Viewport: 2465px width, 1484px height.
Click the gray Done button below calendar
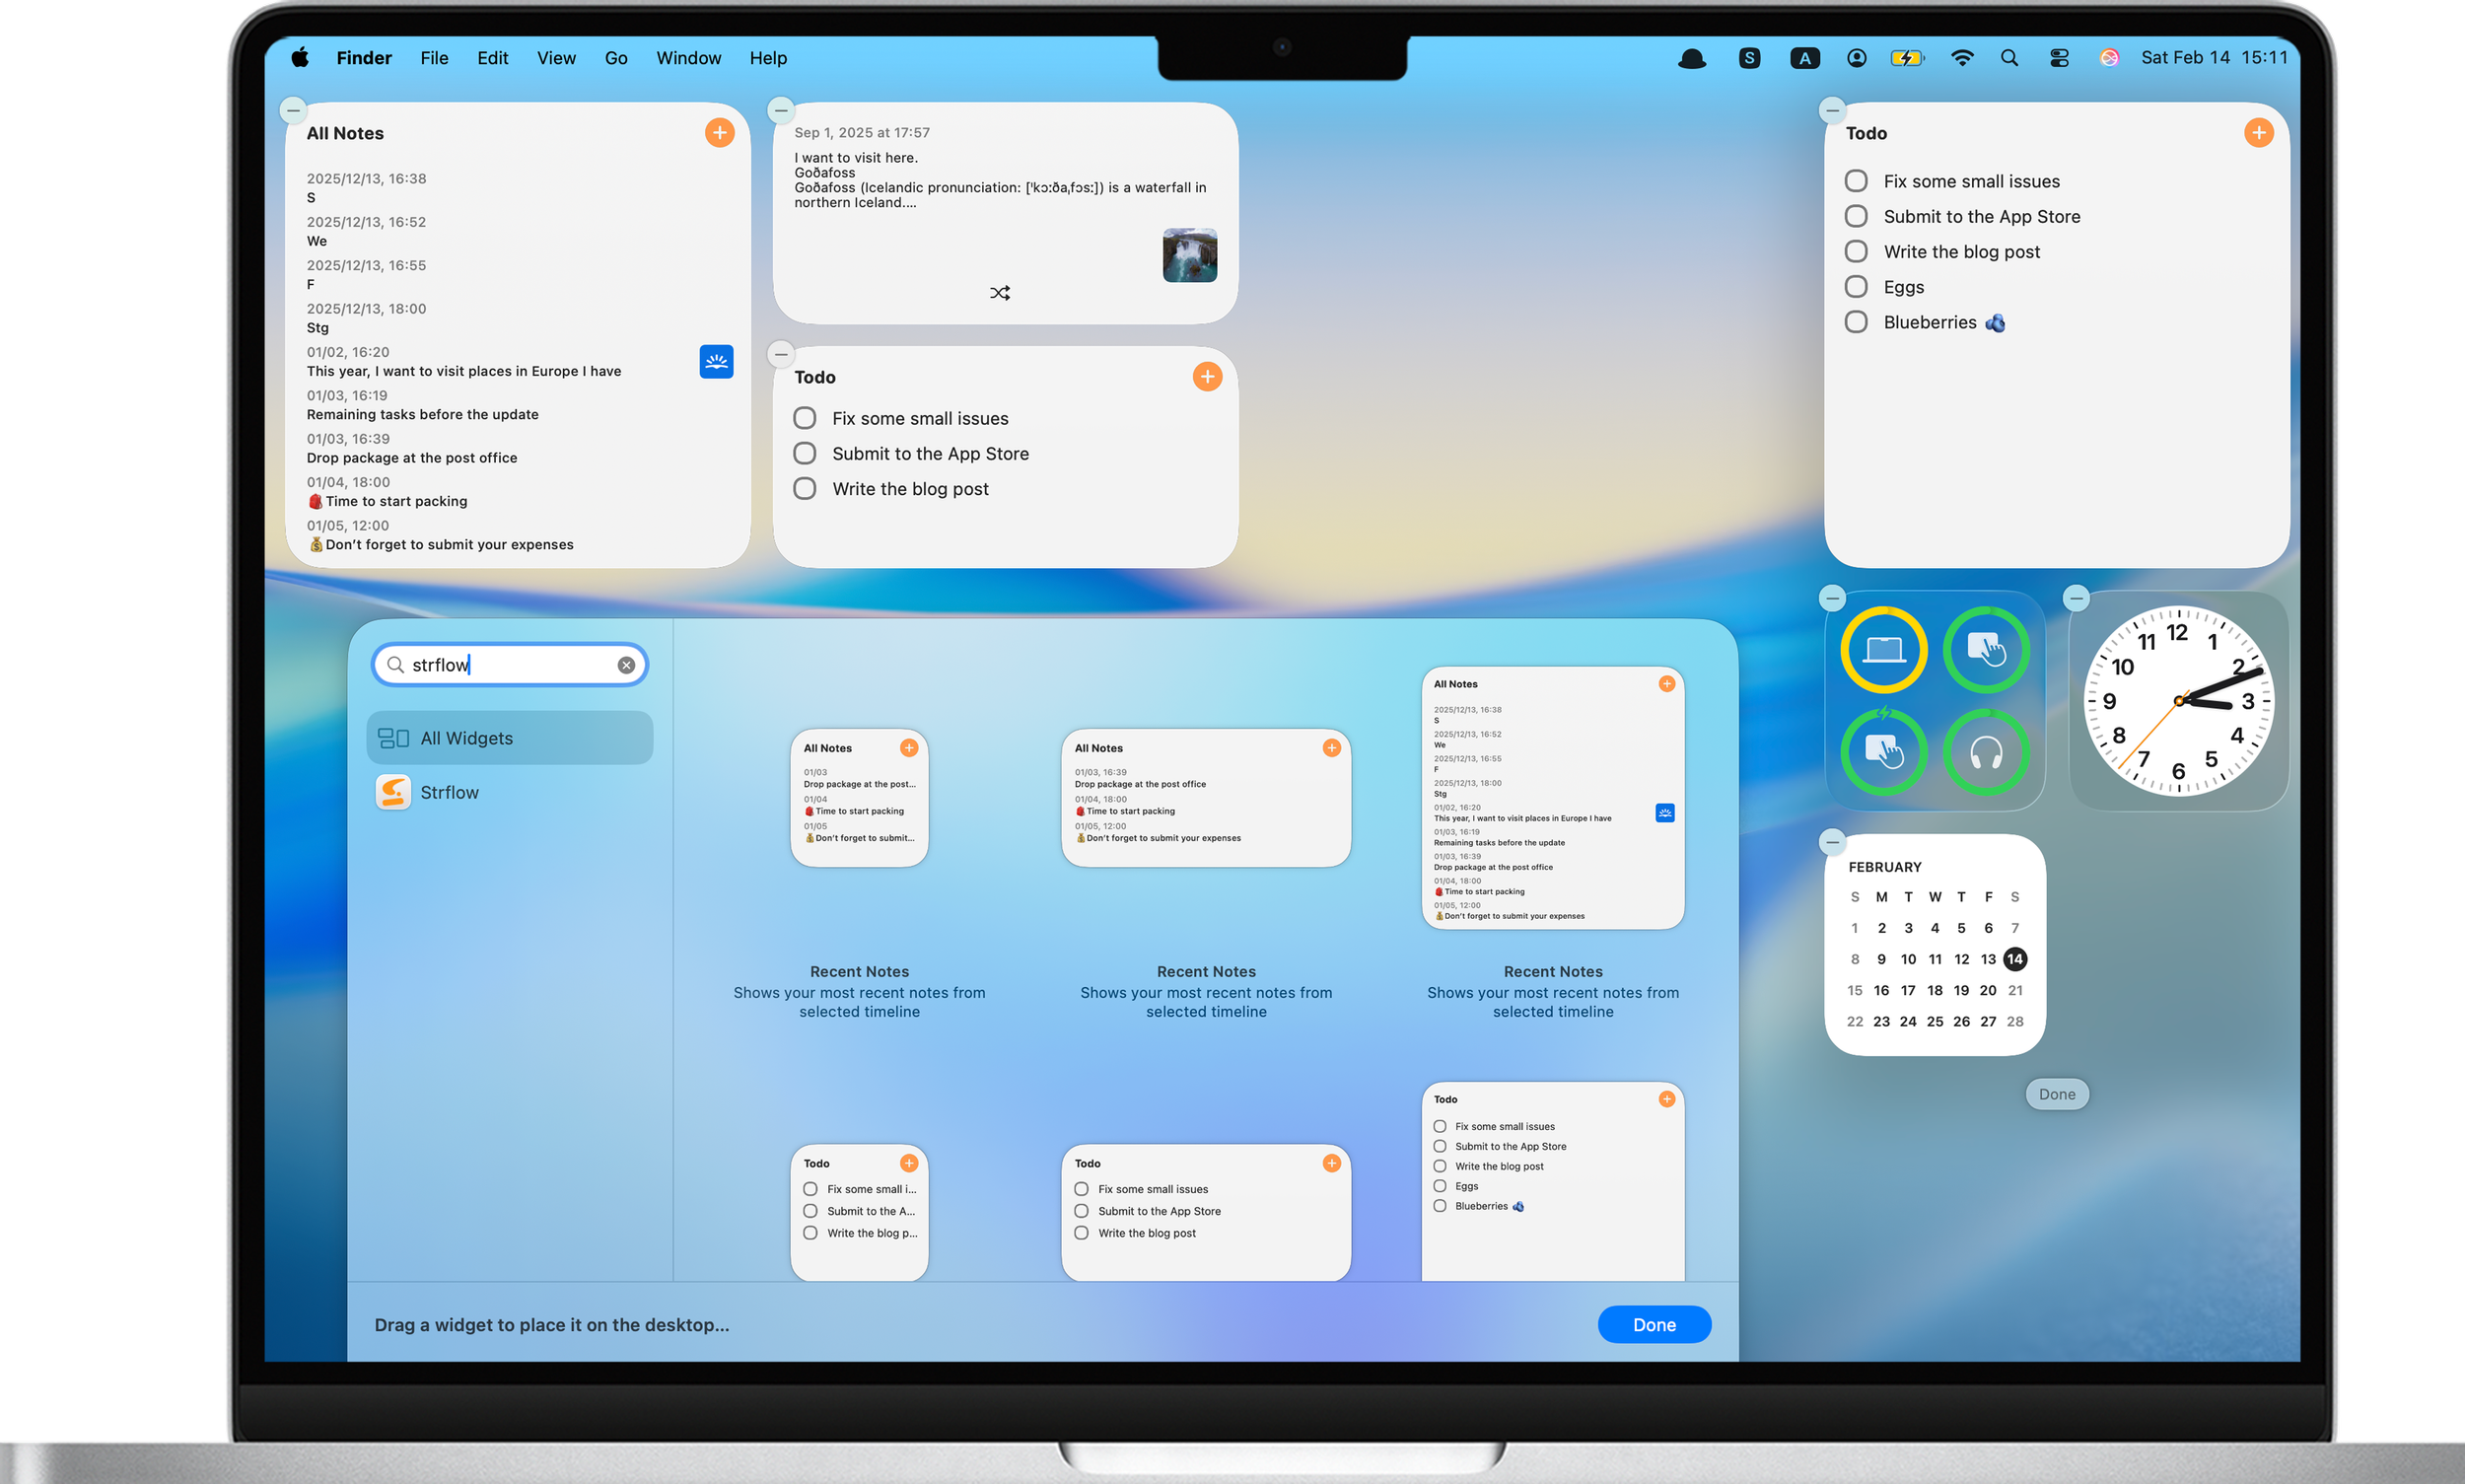pyautogui.click(x=2056, y=1095)
